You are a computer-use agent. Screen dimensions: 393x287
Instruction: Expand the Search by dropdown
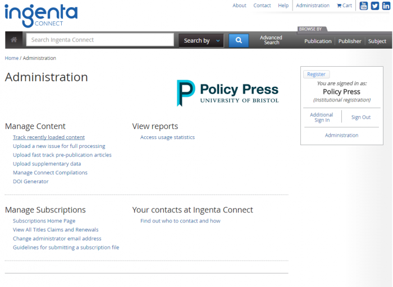coord(201,40)
